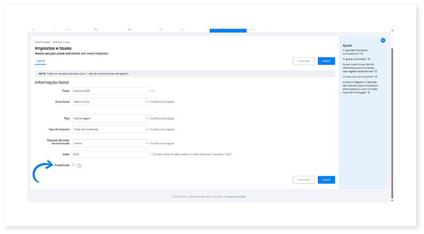Click into the Título input field
Image resolution: width=424 pixels, height=234 pixels.
coord(110,91)
